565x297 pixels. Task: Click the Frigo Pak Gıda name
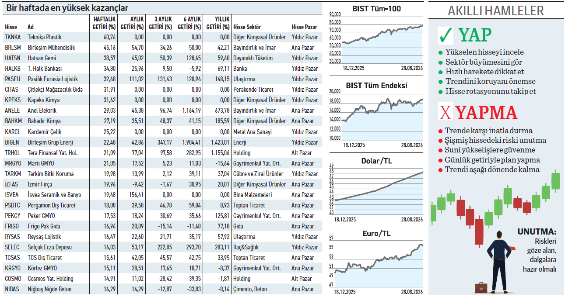(x=44, y=226)
